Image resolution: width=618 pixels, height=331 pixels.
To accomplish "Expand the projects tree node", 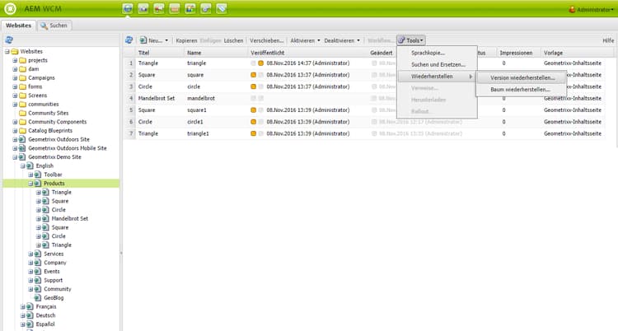I will pos(15,60).
